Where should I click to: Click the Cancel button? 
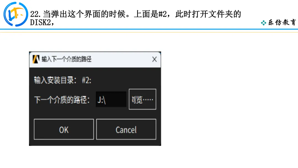click(126, 129)
